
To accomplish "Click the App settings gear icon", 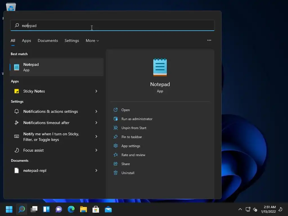I will 116,146.
